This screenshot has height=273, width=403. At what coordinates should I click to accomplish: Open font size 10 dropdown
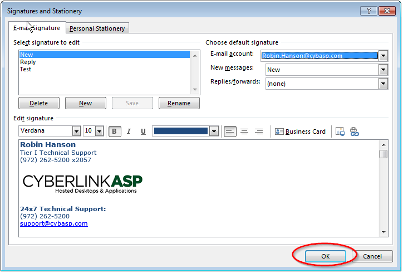100,131
